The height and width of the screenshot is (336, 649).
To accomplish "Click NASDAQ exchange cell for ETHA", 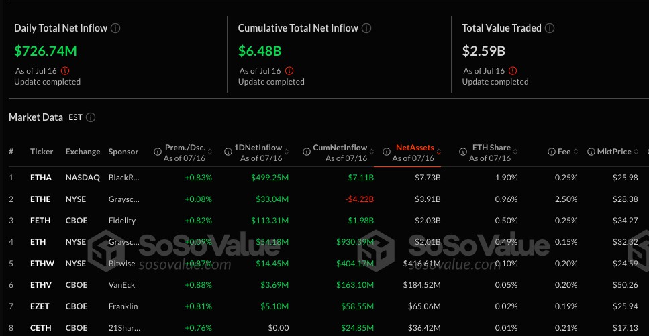I will 83,178.
